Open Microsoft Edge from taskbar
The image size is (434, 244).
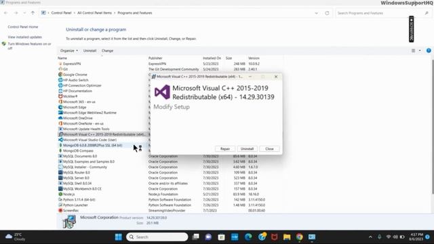pos(248,237)
